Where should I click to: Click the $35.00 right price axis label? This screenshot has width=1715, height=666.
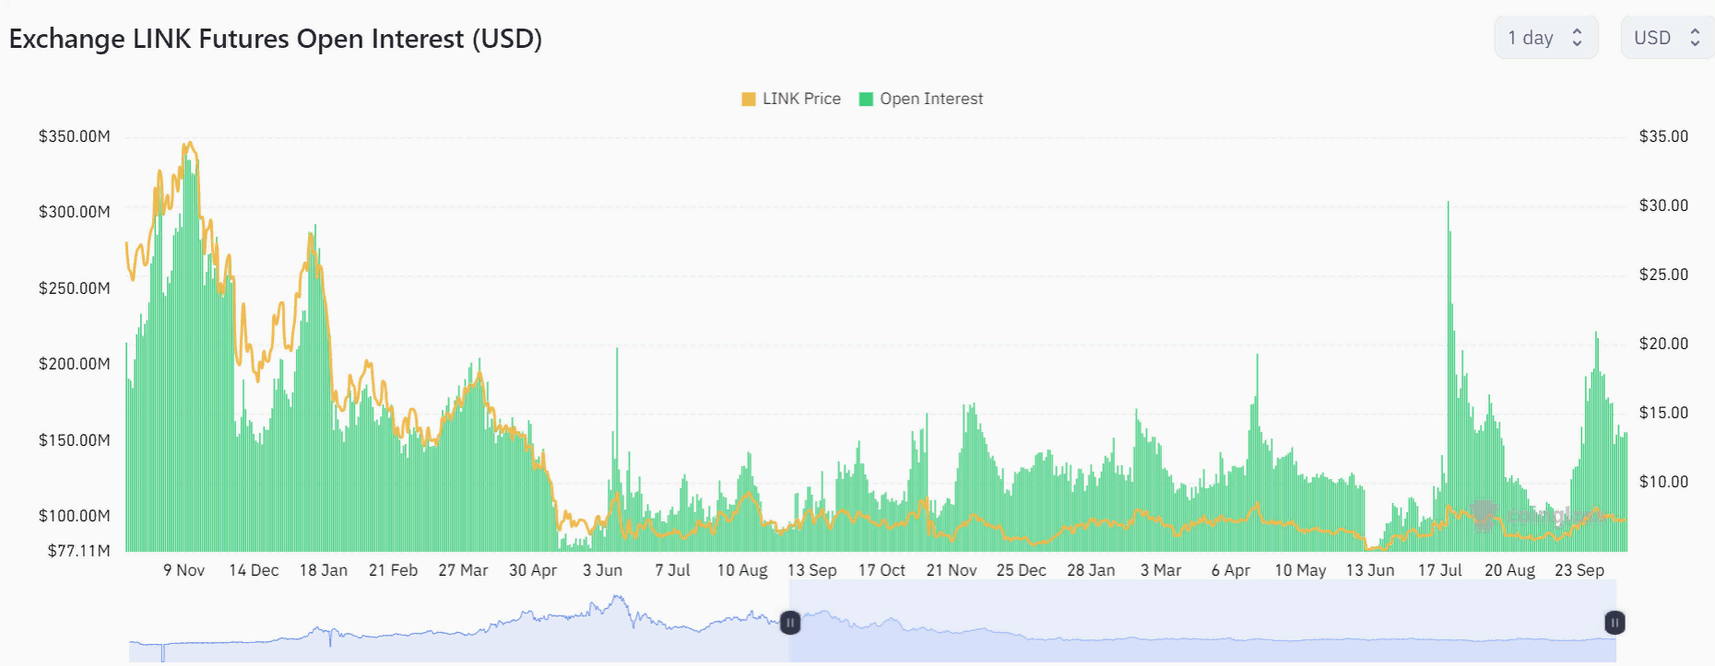[1662, 136]
